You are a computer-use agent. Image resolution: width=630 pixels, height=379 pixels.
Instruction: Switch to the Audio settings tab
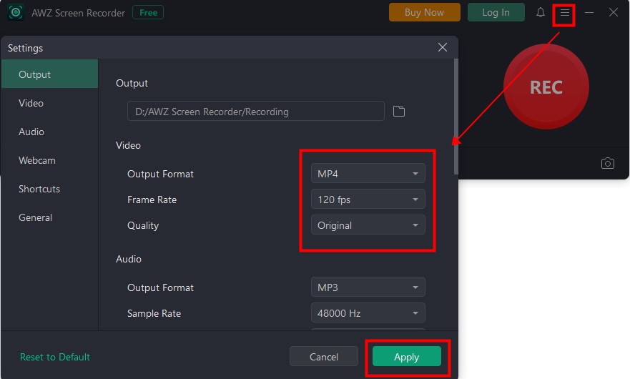click(x=49, y=132)
